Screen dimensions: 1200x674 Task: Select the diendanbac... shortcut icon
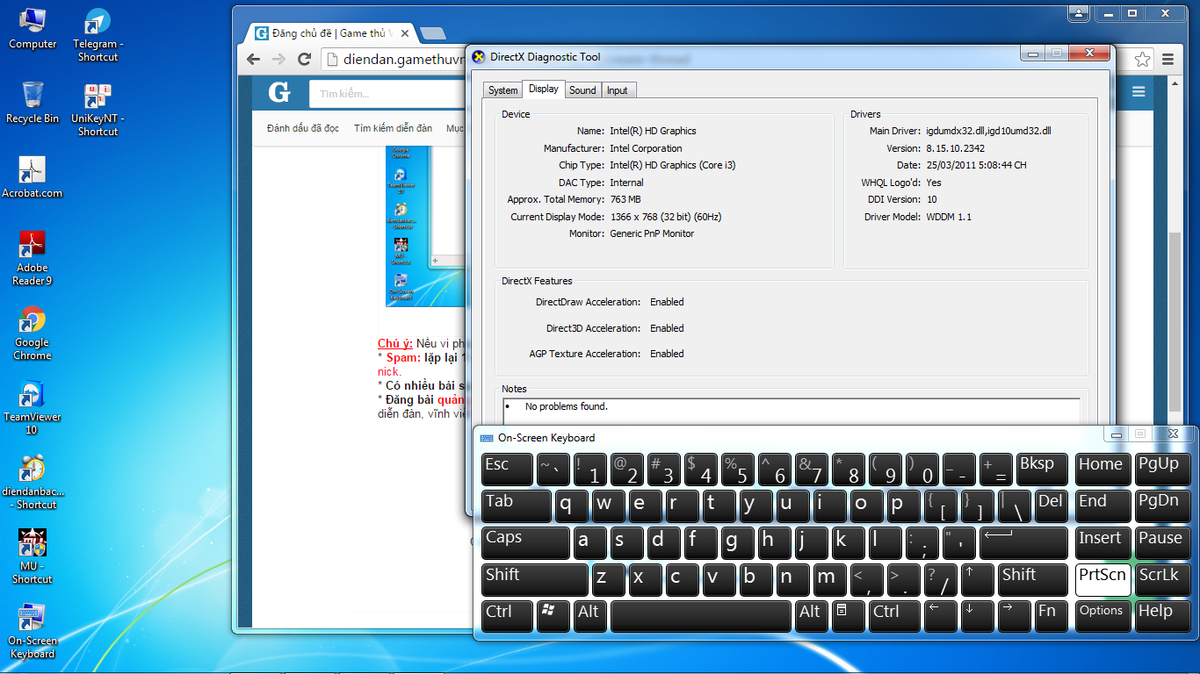point(33,482)
